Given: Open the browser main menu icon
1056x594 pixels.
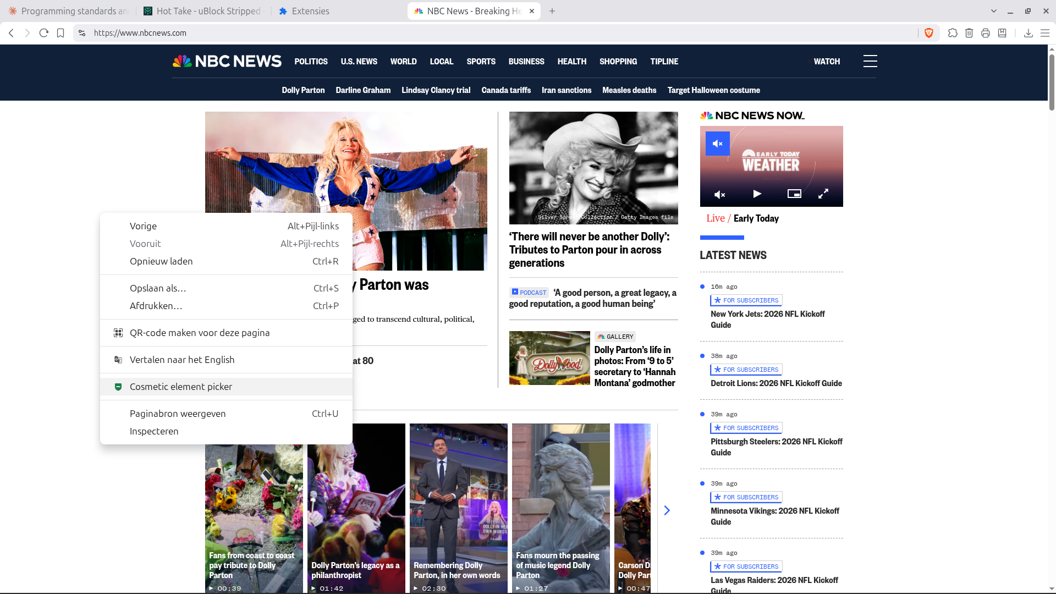Looking at the screenshot, I should 1045,33.
